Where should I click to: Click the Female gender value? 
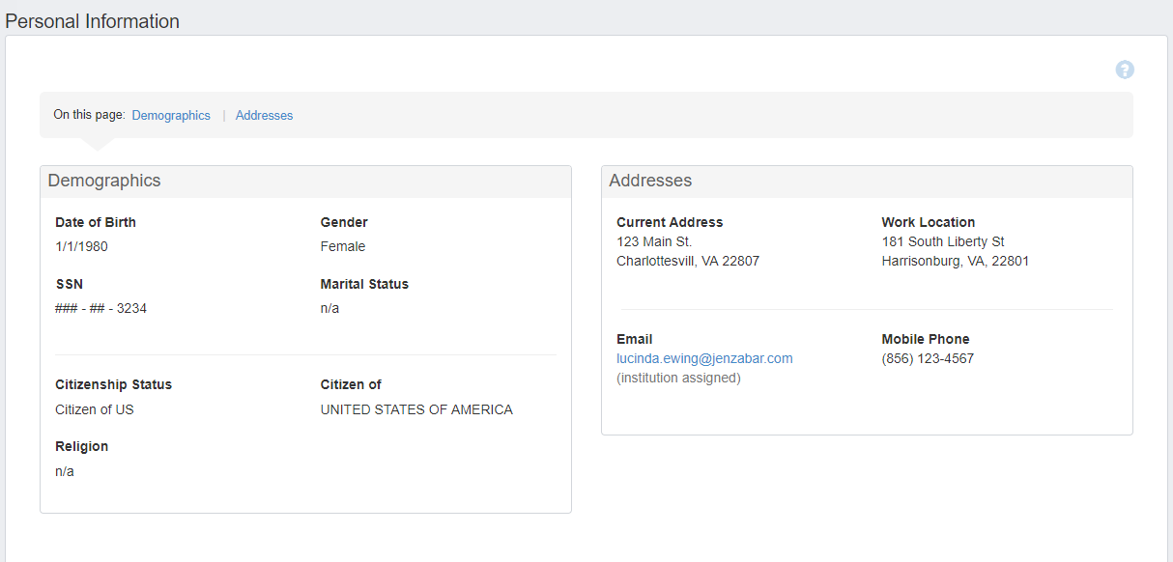(343, 246)
